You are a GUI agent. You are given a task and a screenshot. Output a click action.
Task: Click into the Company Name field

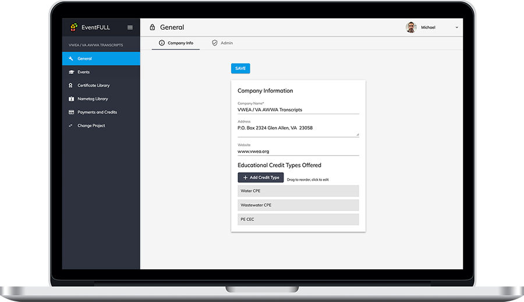[298, 110]
